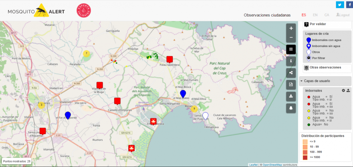Open the OpenStreetMap attribution link

pos(272,165)
